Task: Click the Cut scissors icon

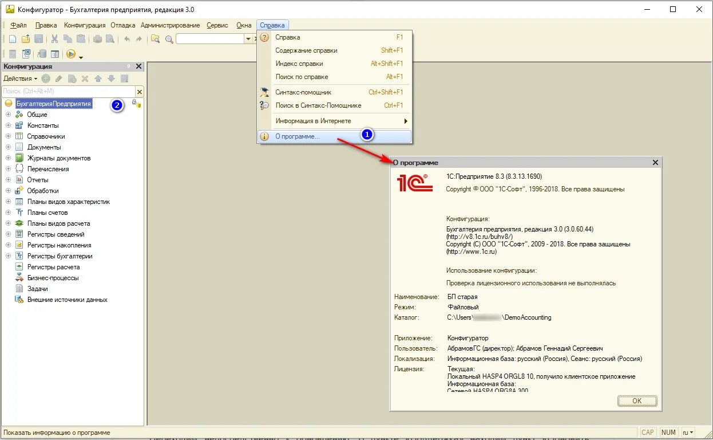Action: 54,39
